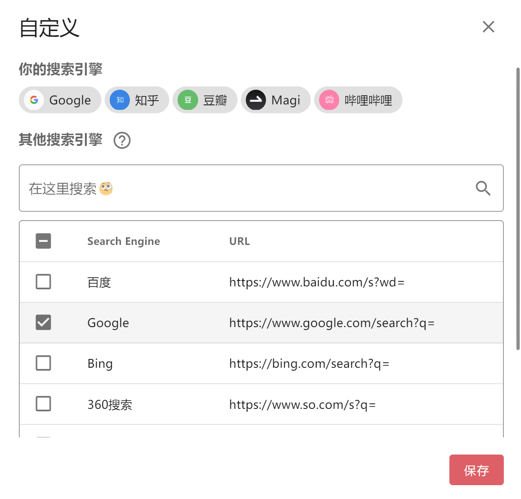Select the Magi chip label

coord(286,100)
